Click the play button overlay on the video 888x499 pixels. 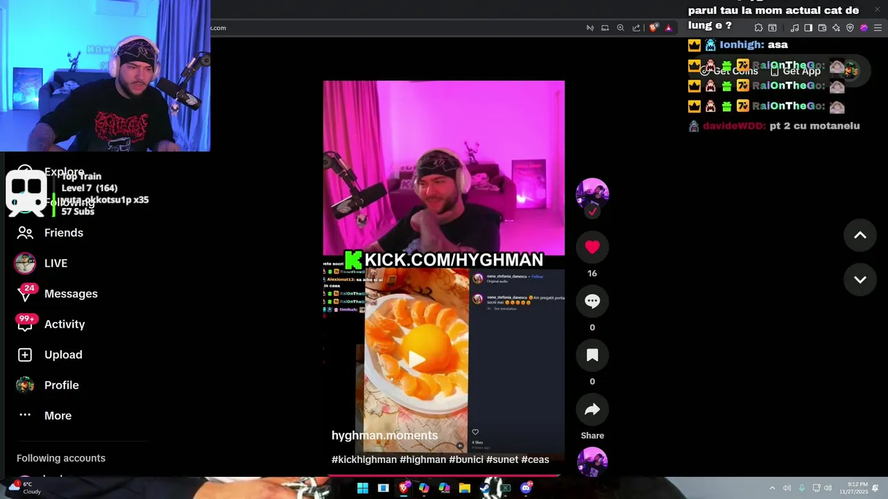[416, 358]
